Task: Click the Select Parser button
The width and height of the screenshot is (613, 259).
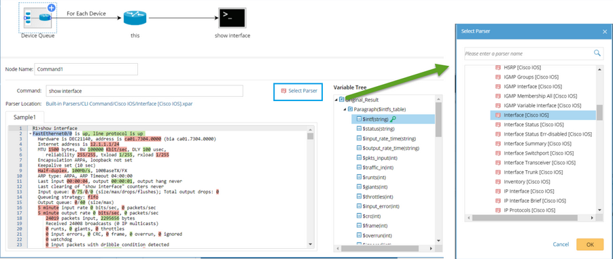Action: tap(298, 91)
